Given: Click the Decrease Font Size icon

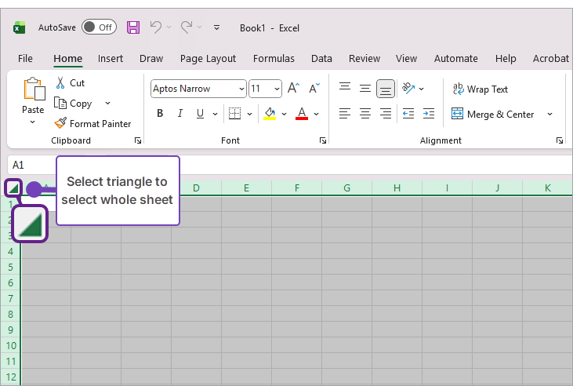Looking at the screenshot, I should pos(314,89).
